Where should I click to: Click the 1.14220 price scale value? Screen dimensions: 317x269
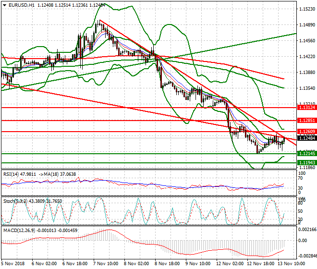tap(307, 56)
